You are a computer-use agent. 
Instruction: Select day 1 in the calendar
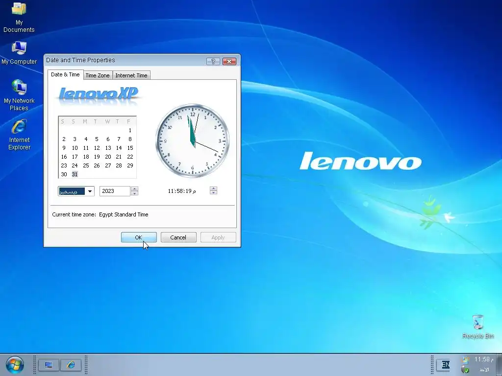point(130,130)
